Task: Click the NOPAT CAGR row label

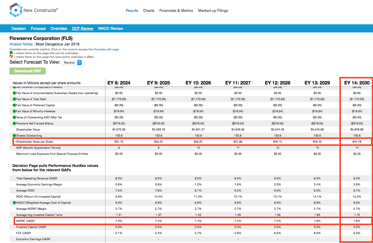Action: pyautogui.click(x=25, y=221)
